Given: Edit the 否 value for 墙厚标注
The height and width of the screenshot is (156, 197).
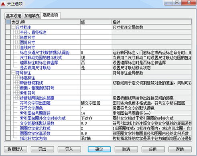Looking at the screenshot, I should tap(96, 63).
